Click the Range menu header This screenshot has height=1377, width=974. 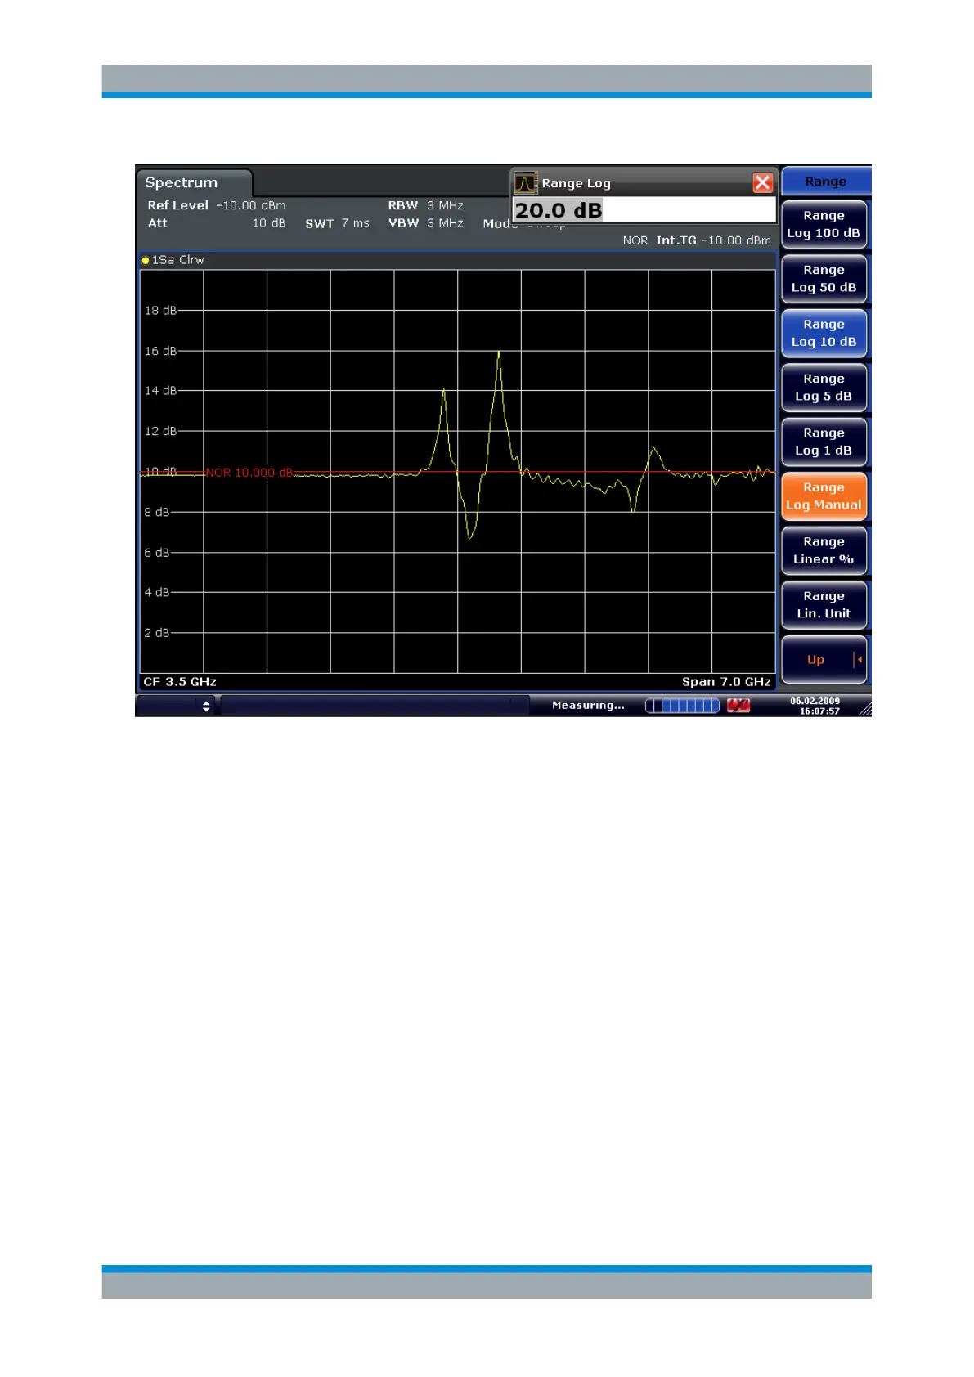coord(826,182)
